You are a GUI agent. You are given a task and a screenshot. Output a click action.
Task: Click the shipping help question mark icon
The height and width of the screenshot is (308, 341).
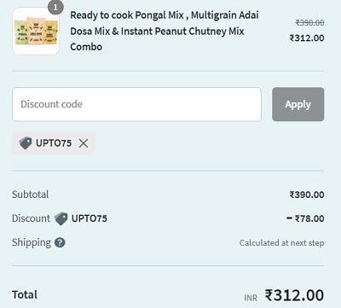tap(60, 242)
